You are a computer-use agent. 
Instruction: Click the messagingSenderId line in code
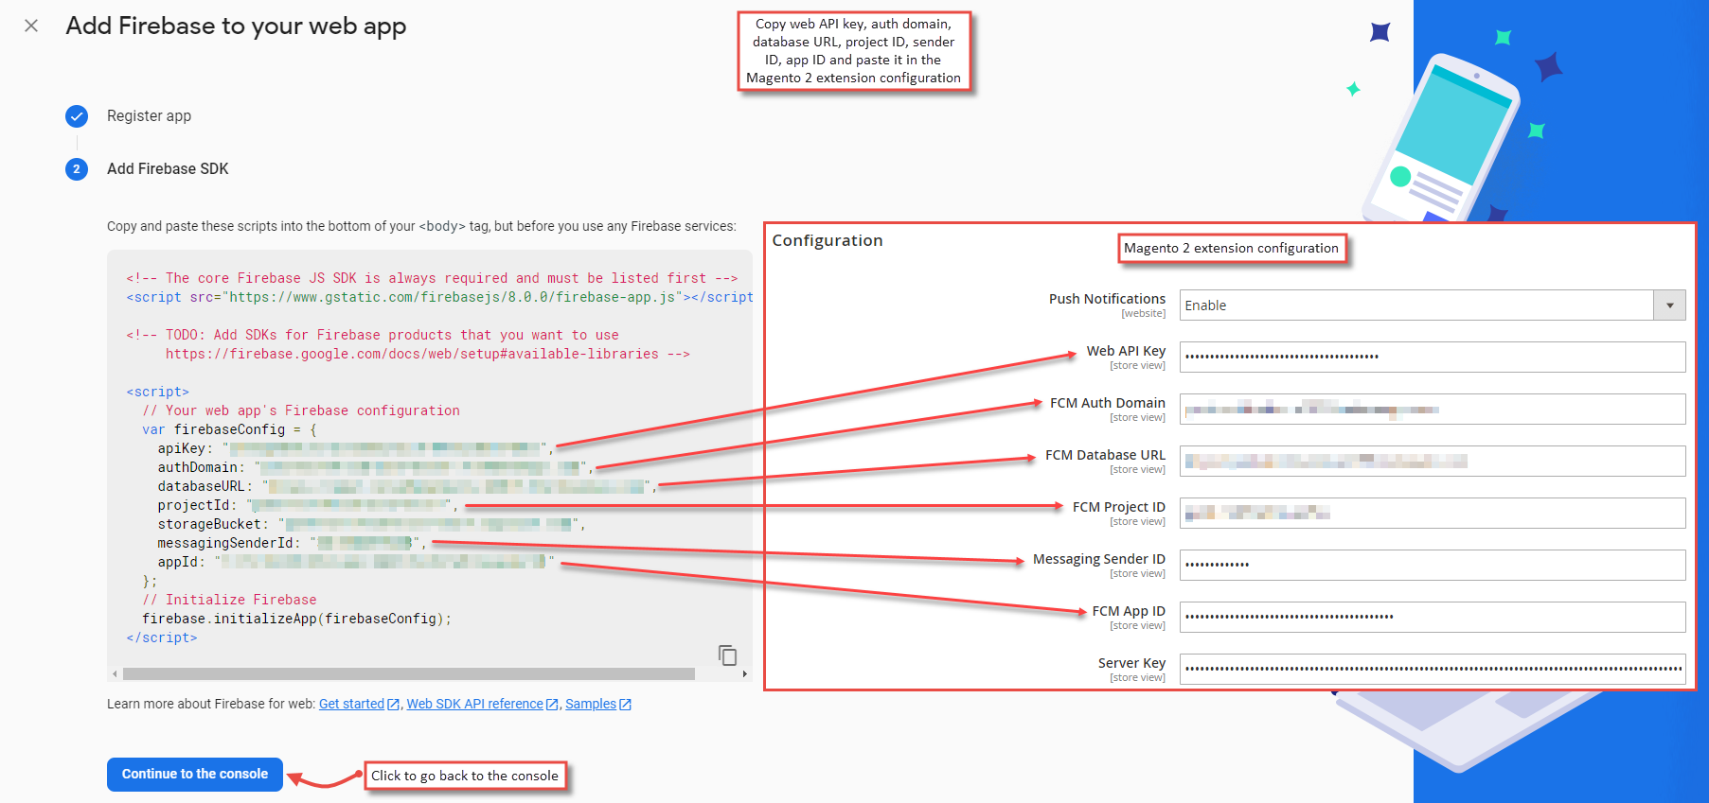tap(292, 543)
